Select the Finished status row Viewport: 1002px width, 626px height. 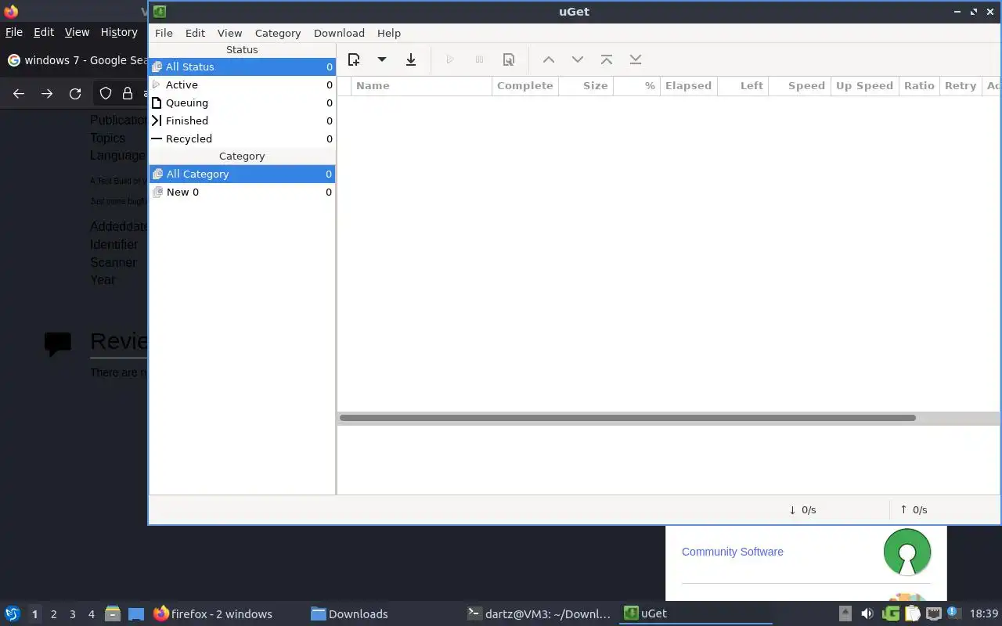[x=242, y=121]
